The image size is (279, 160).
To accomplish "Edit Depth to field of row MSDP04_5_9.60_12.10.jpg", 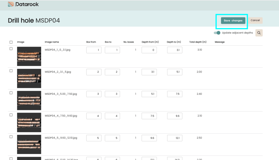I will click(x=174, y=138).
